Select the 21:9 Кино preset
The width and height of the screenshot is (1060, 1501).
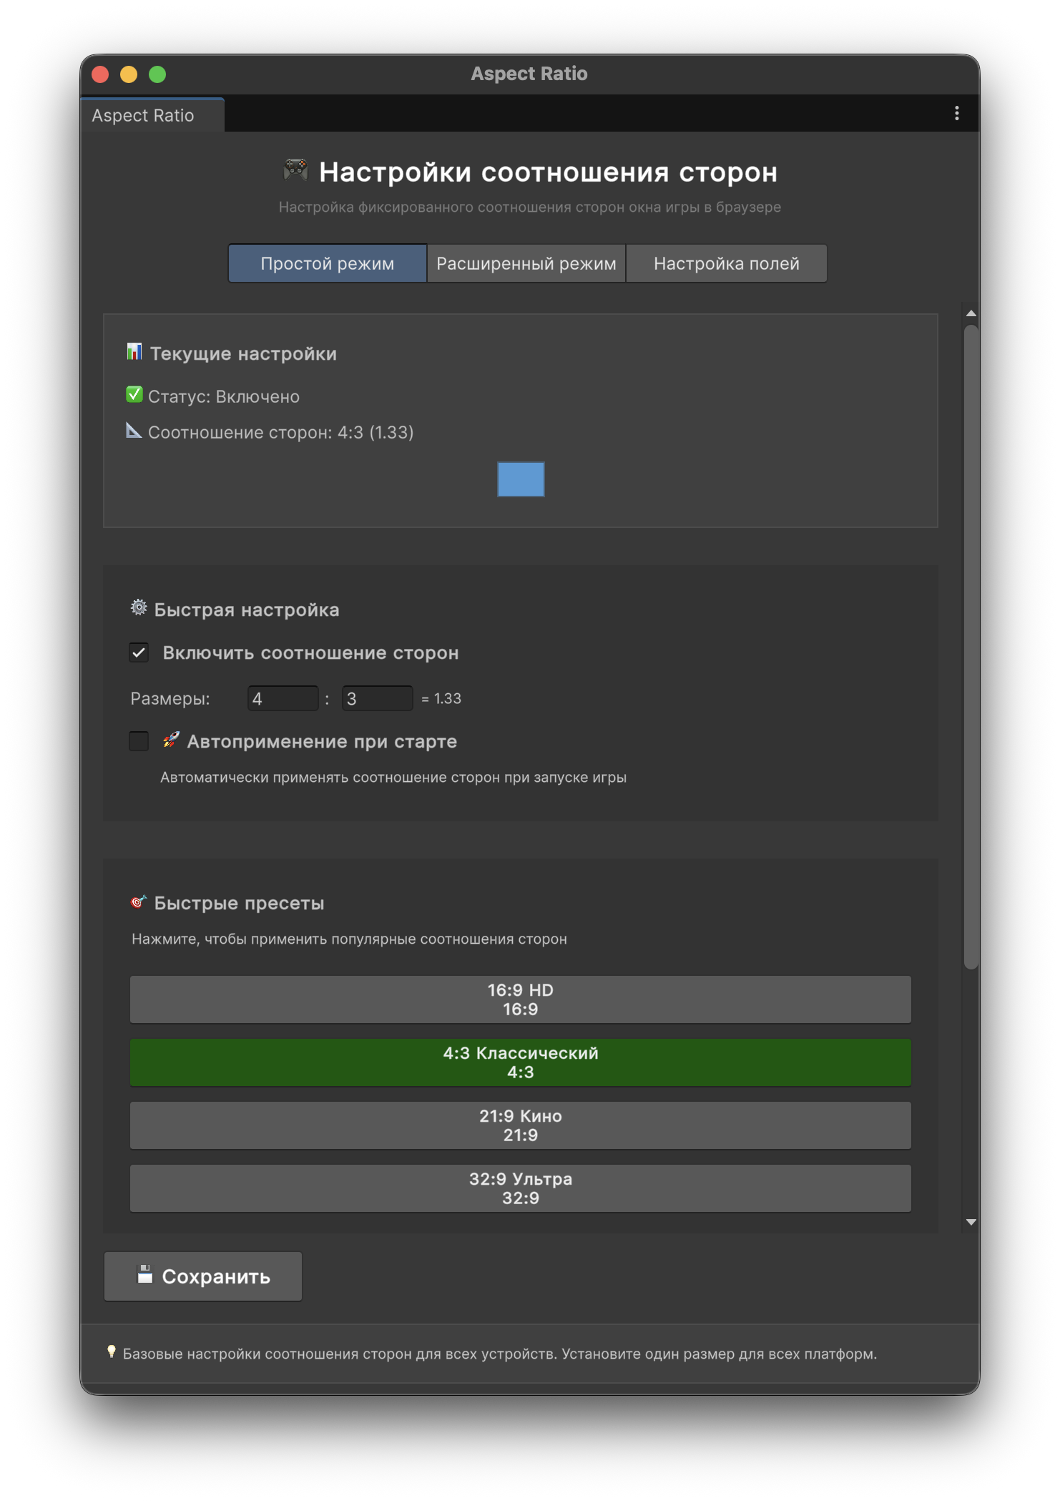coord(520,1125)
